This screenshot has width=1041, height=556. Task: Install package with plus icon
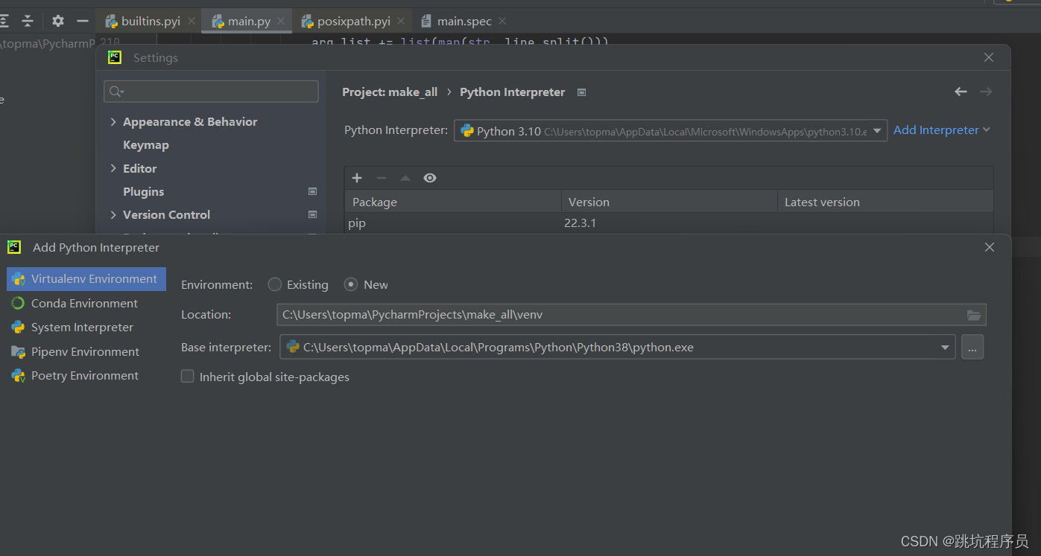point(357,178)
